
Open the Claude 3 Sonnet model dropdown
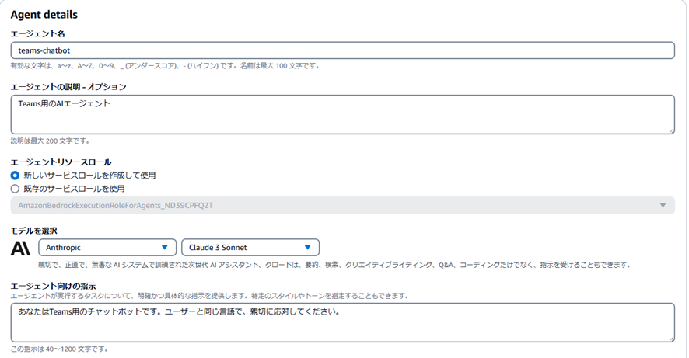coord(250,248)
